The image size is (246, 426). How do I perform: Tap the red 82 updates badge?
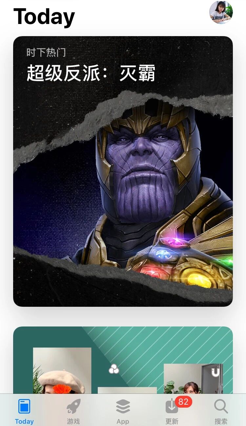[183, 402]
